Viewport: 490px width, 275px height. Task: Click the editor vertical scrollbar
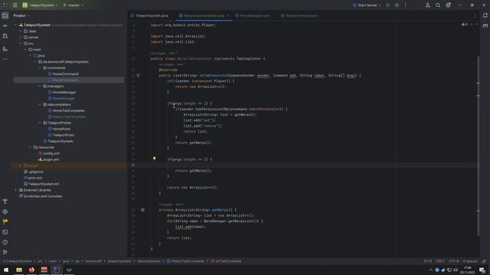coord(479,146)
